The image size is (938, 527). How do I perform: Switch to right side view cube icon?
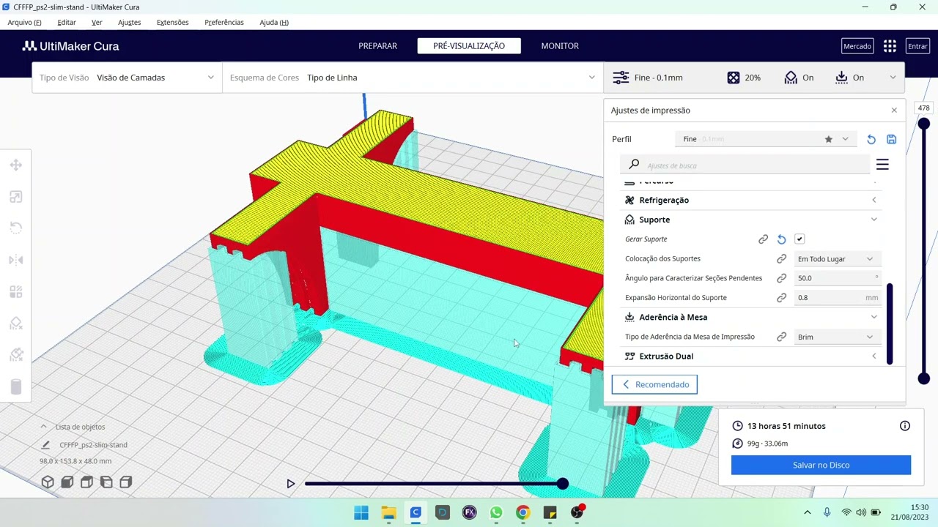click(126, 482)
